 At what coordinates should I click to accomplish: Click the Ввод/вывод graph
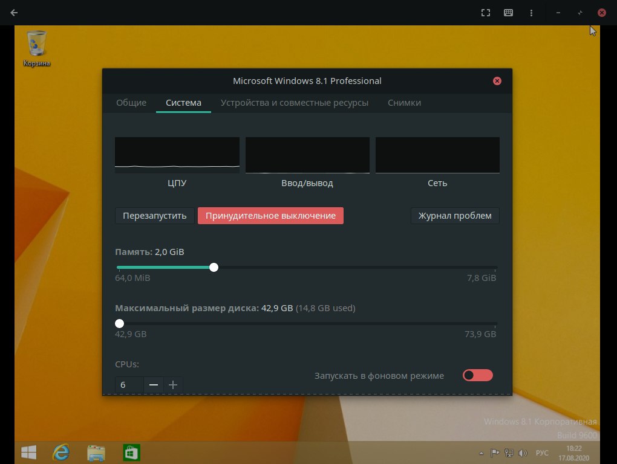[x=307, y=155]
